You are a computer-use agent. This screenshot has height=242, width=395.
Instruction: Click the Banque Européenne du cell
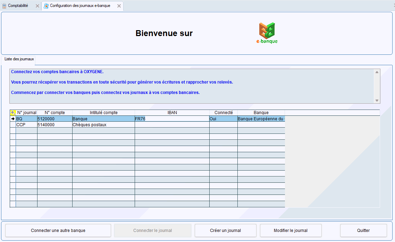(261, 119)
